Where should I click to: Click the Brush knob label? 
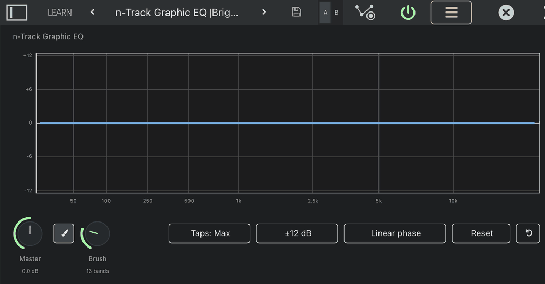(x=97, y=258)
